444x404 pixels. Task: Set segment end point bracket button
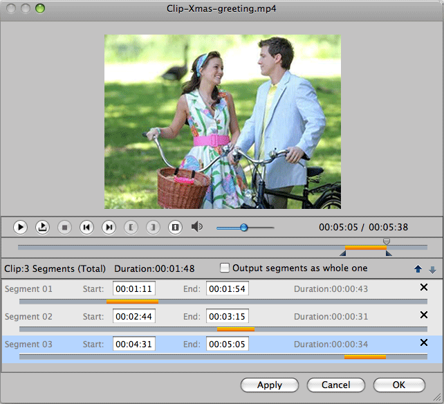153,227
